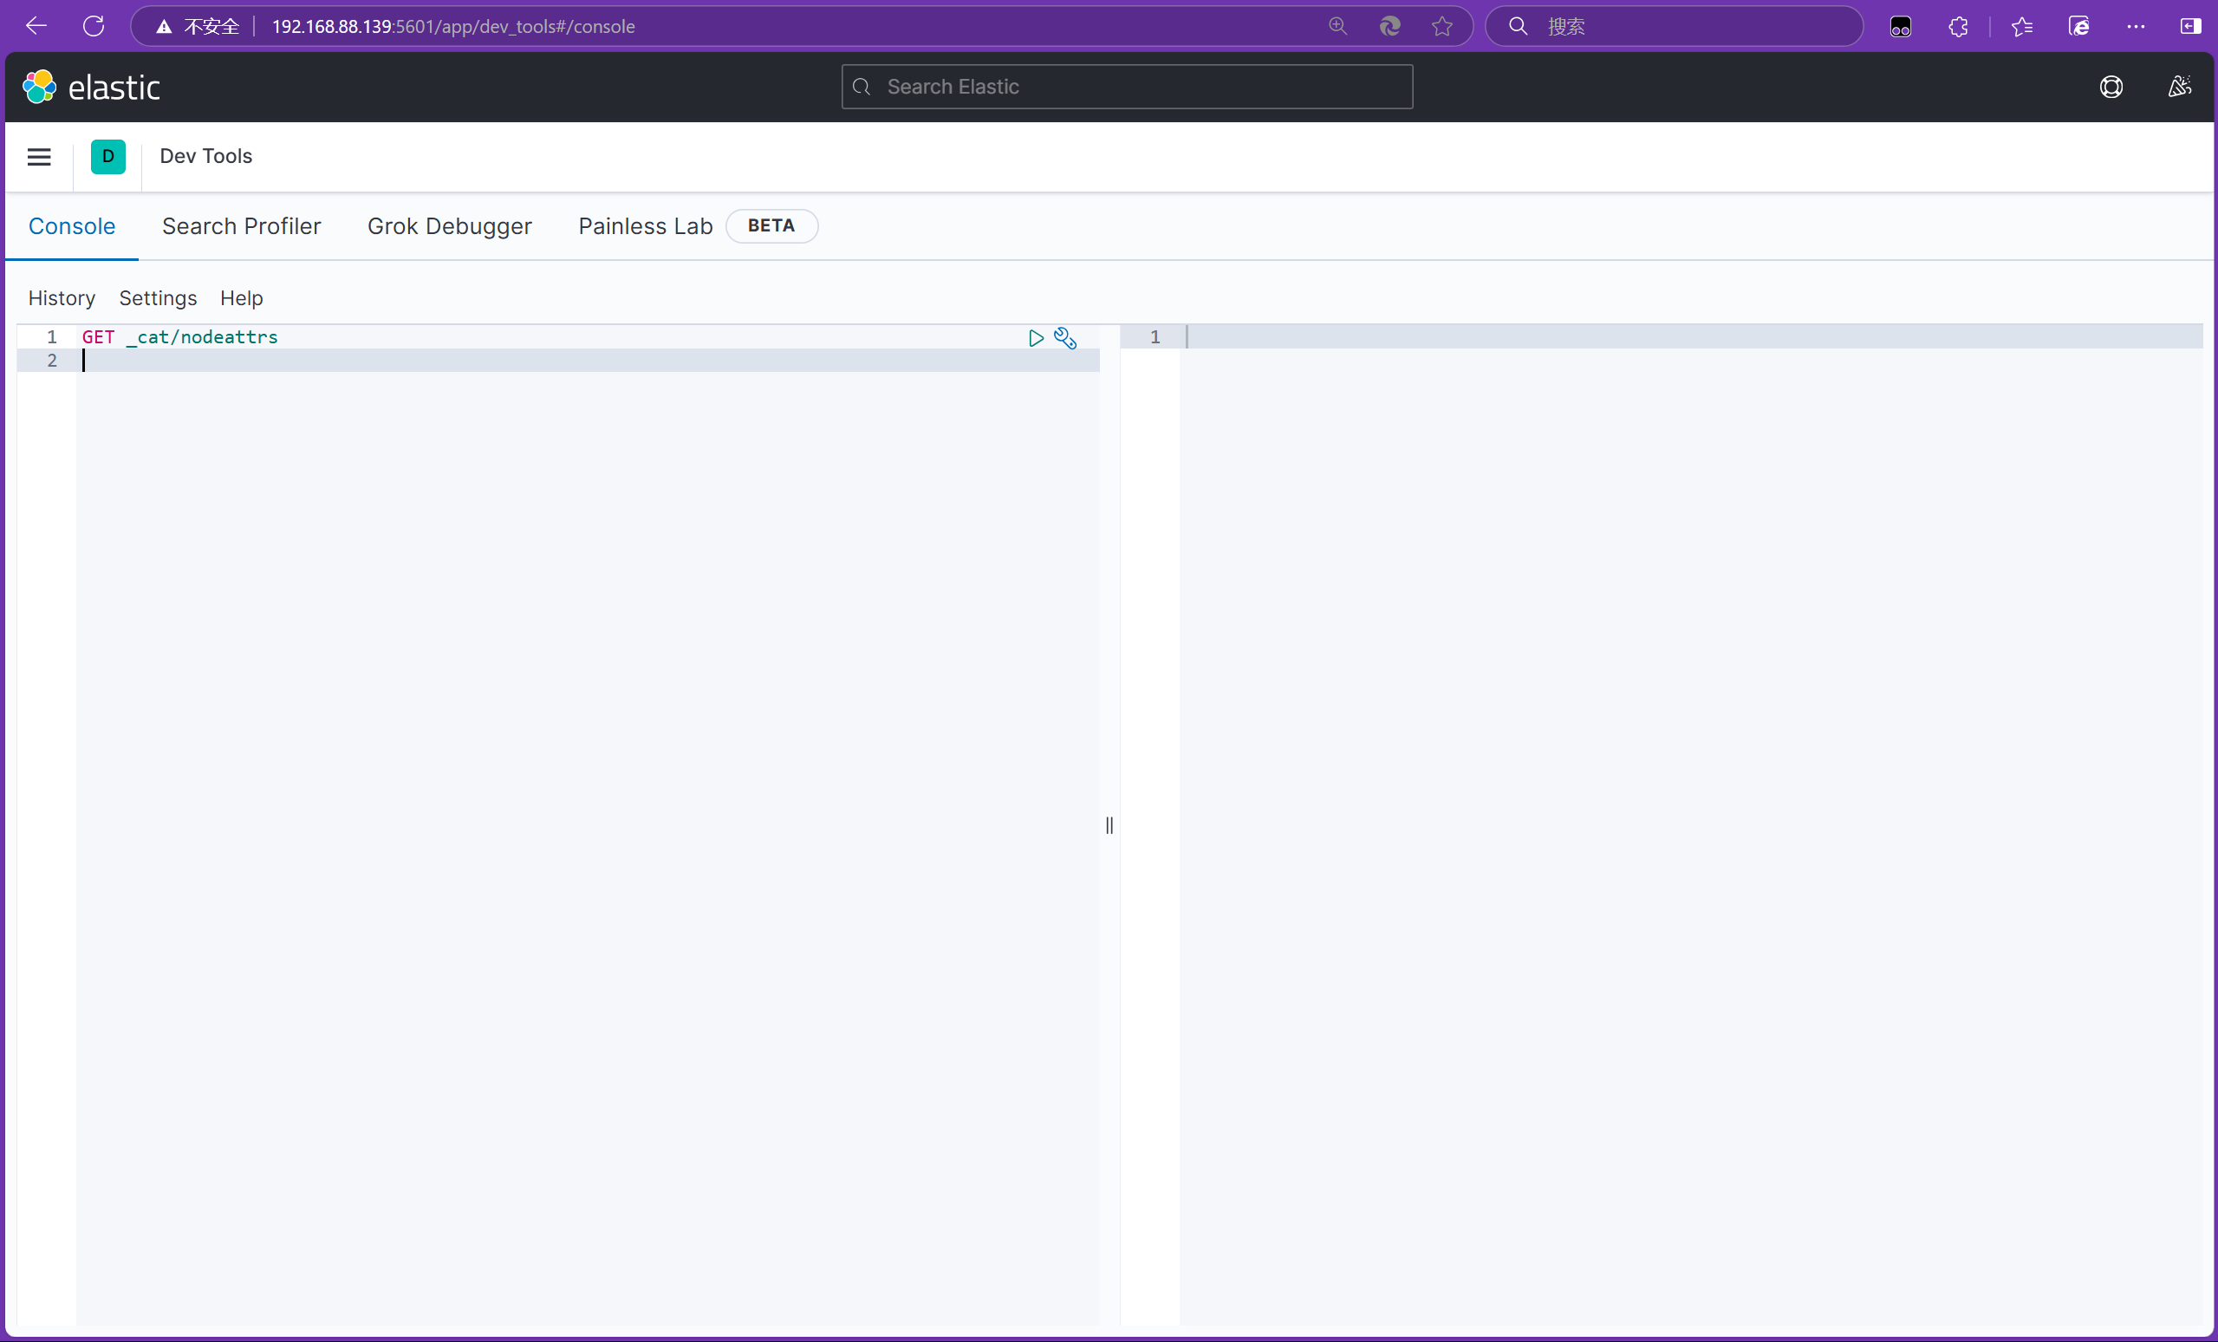Open browser extensions puzzle icon
The image size is (2218, 1342).
[x=1958, y=26]
